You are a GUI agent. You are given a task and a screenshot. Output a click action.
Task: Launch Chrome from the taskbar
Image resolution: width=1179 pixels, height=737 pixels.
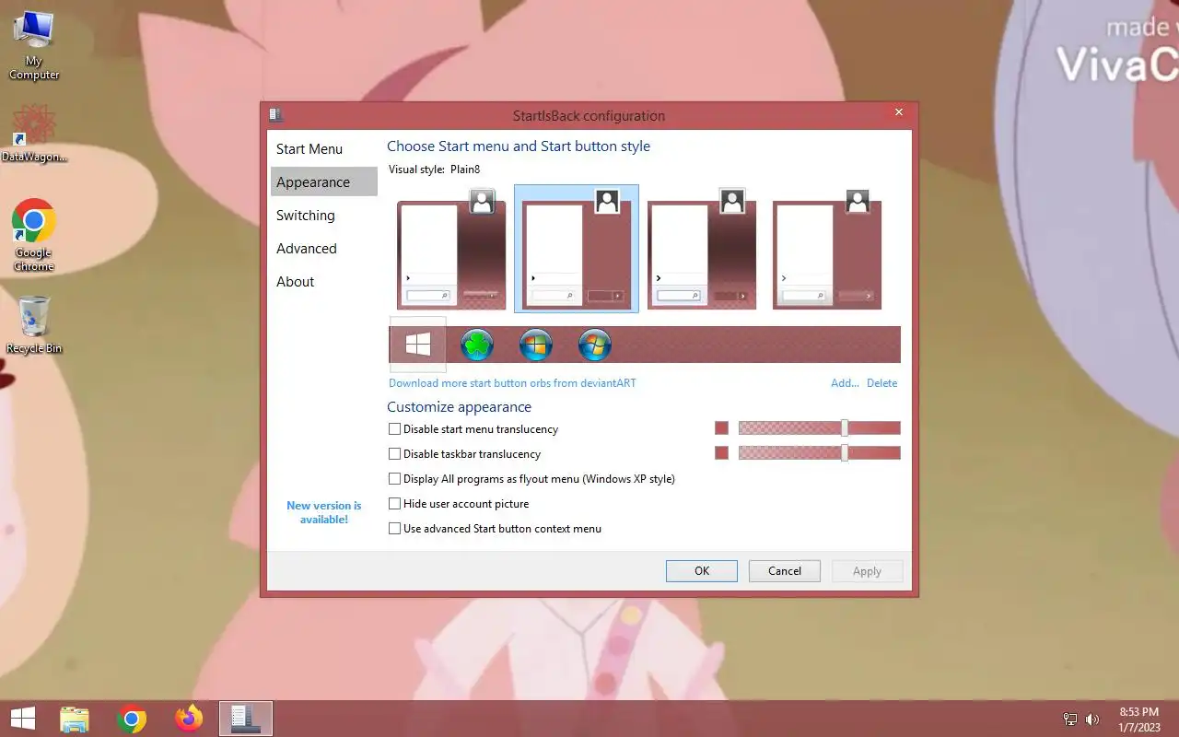[132, 719]
